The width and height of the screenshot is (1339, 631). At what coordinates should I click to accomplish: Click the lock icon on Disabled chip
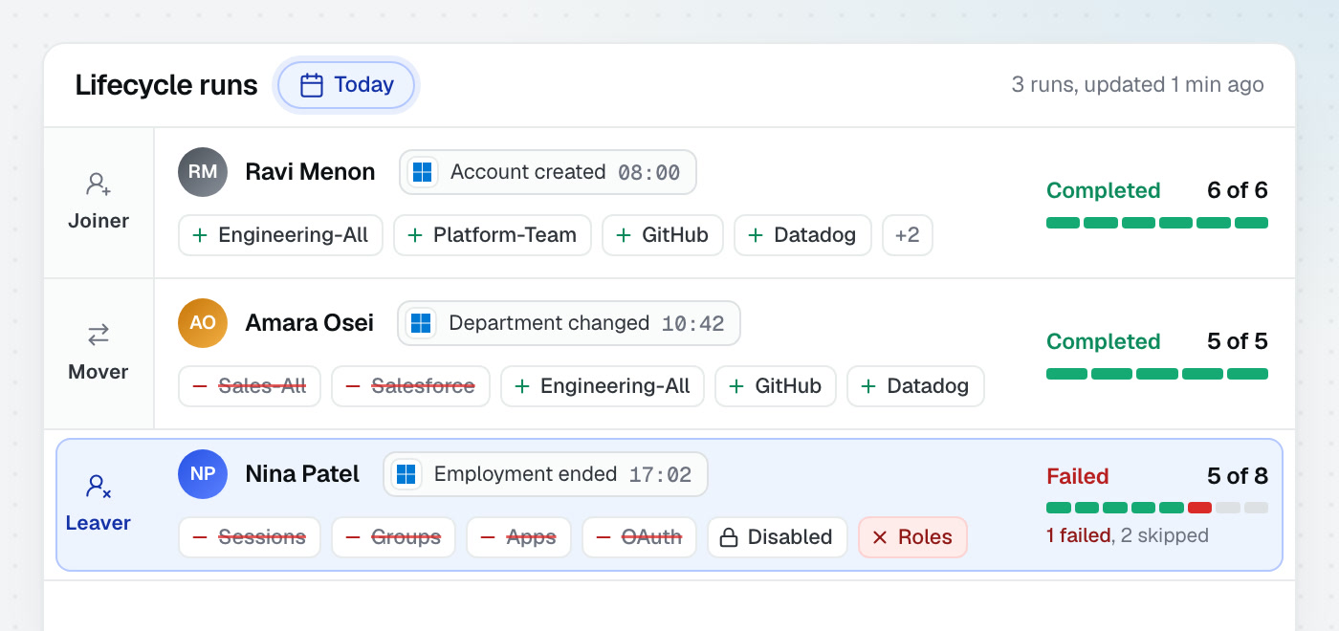pos(729,537)
